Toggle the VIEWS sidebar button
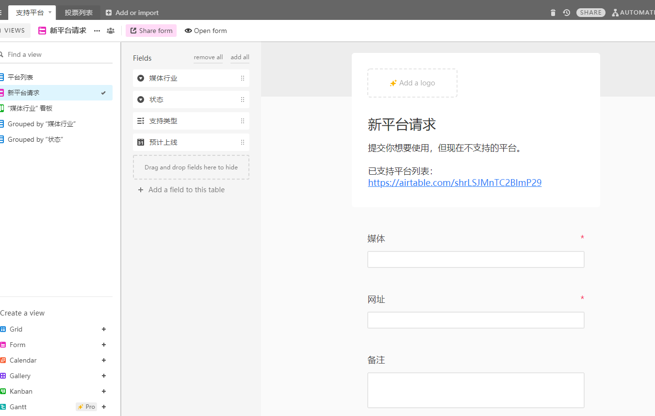The width and height of the screenshot is (655, 416). 14,31
